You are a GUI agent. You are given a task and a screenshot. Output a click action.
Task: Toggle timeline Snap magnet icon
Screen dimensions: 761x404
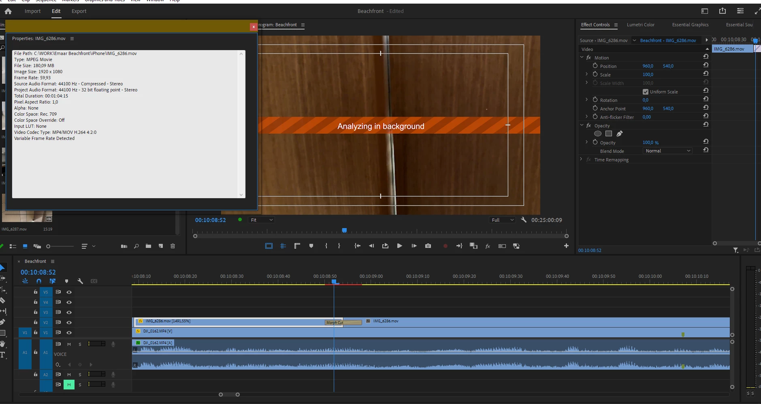click(x=39, y=281)
